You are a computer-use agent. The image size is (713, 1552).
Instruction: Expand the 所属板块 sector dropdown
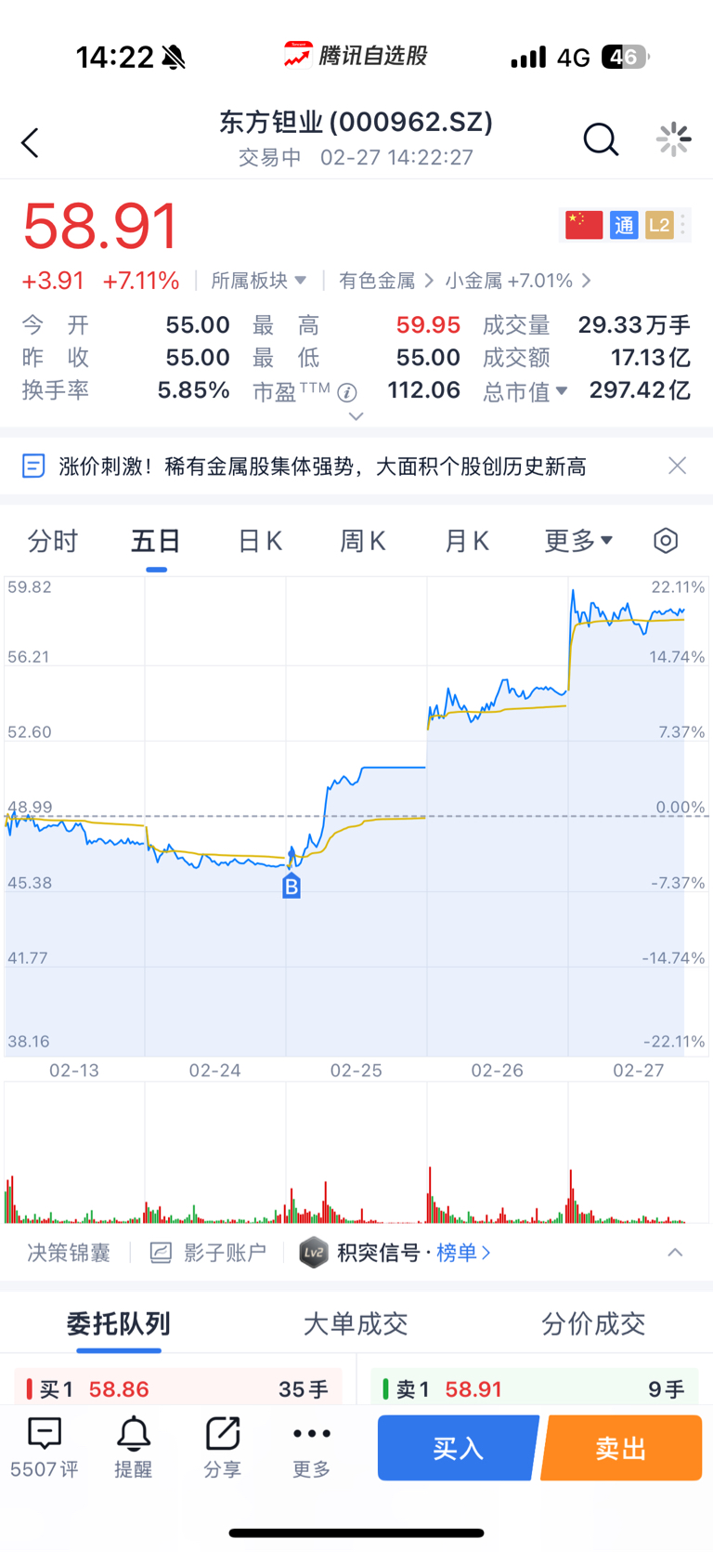258,281
